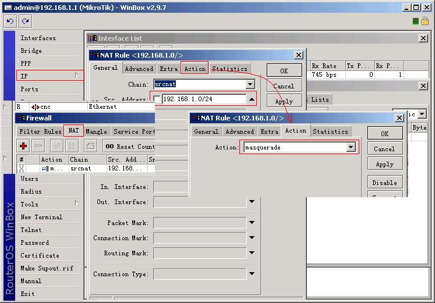Click Disable in the front NAT Rule window
The image size is (435, 303).
click(385, 183)
